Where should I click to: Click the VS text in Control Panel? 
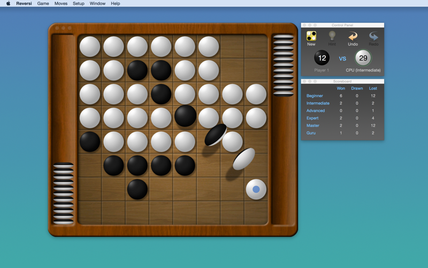pyautogui.click(x=342, y=58)
